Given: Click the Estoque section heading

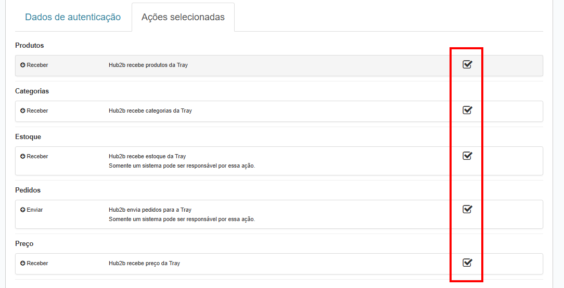Looking at the screenshot, I should [28, 137].
